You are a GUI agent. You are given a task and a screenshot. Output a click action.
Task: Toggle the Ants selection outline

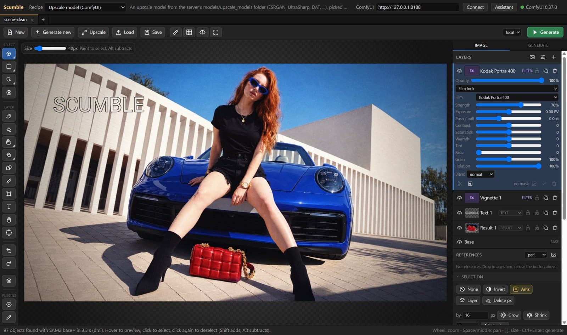pos(521,289)
